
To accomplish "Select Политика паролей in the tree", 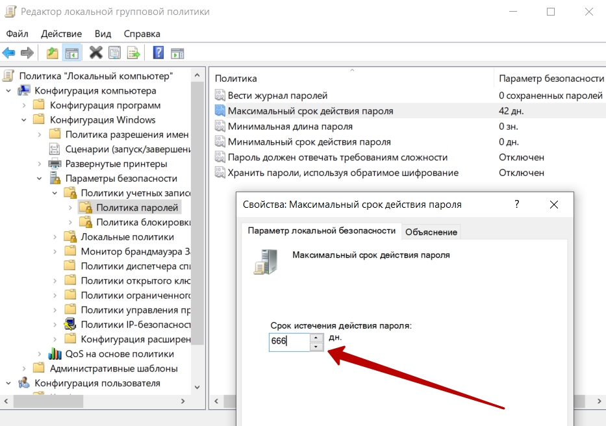I will [137, 208].
